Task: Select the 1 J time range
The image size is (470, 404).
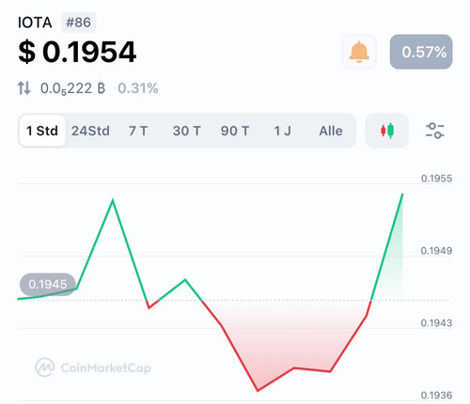Action: [x=282, y=131]
